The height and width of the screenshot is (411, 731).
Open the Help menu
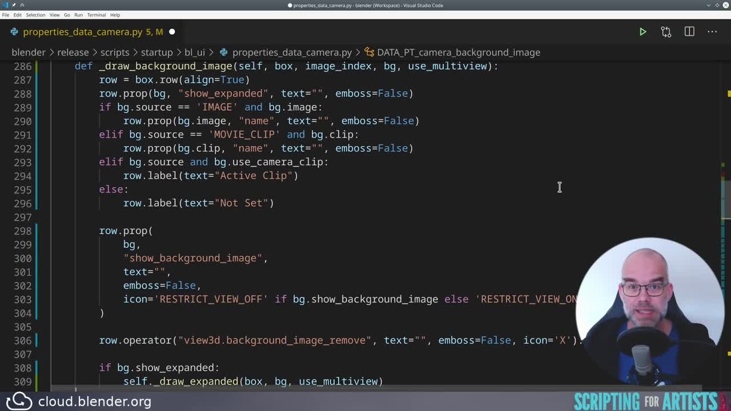click(x=115, y=15)
